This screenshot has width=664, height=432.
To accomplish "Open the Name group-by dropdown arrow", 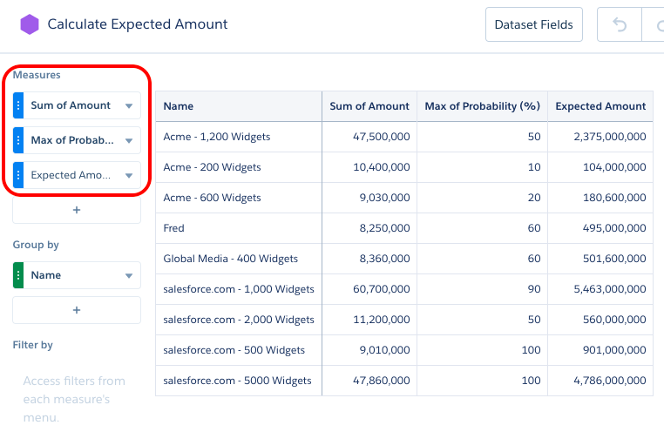I will click(129, 275).
